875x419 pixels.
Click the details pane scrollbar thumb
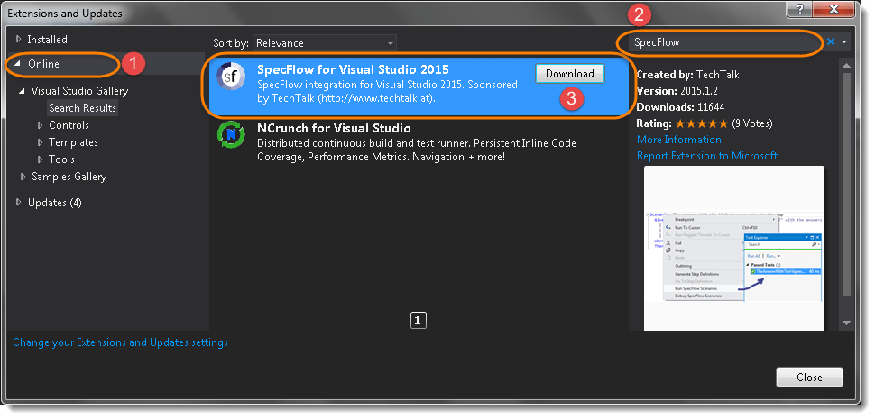pyautogui.click(x=846, y=185)
